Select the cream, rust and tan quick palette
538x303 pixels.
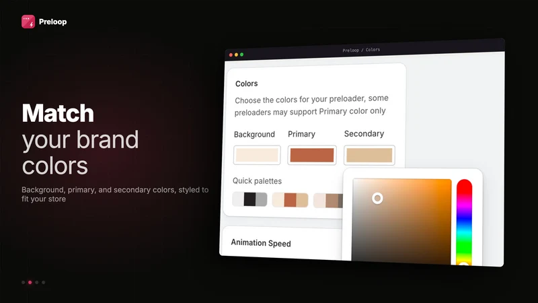(291, 200)
